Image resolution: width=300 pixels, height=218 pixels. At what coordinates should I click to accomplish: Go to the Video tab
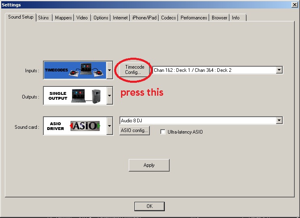click(x=82, y=18)
